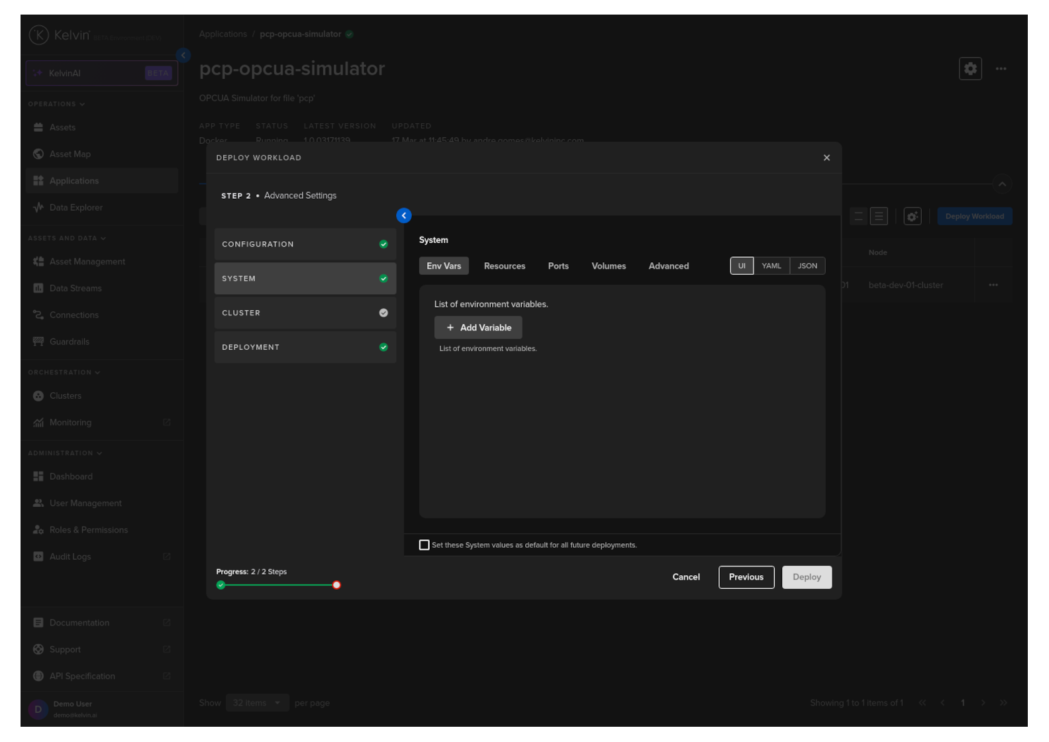Image resolution: width=1049 pixels, height=742 pixels.
Task: Switch to the Resources tab
Action: tap(504, 266)
